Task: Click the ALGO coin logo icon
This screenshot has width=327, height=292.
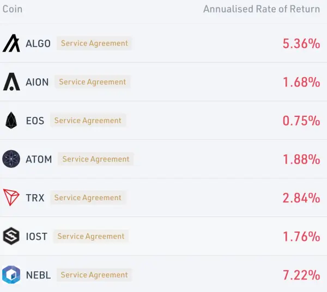Action: tap(11, 43)
